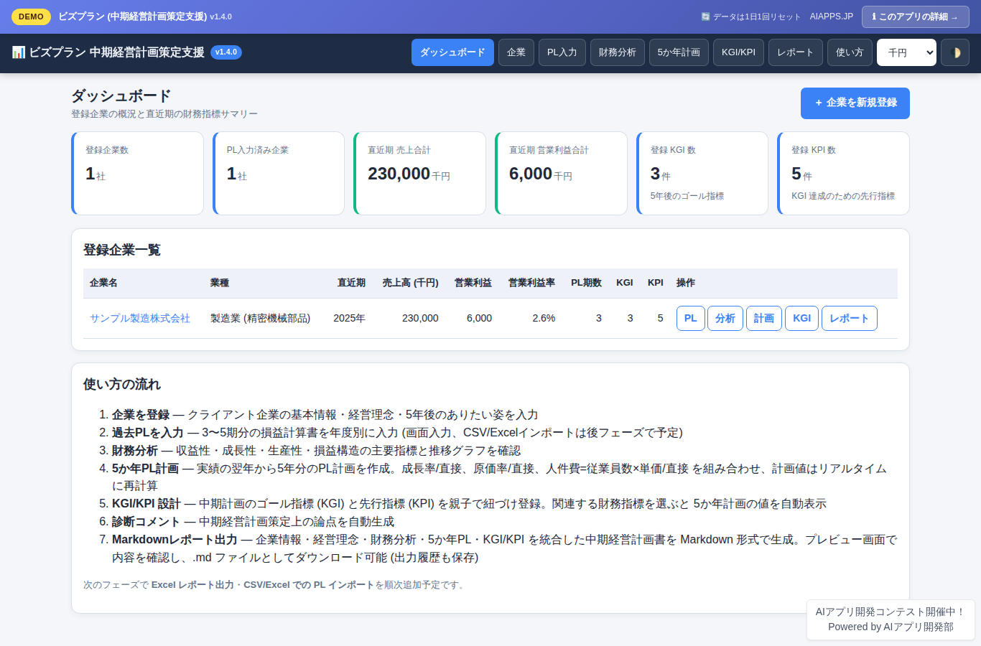Select 直近期 営業利益合計 card
Image resolution: width=981 pixels, height=646 pixels.
(562, 173)
